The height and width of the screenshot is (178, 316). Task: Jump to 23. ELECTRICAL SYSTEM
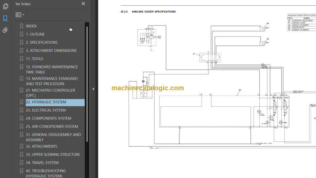coord(46,110)
